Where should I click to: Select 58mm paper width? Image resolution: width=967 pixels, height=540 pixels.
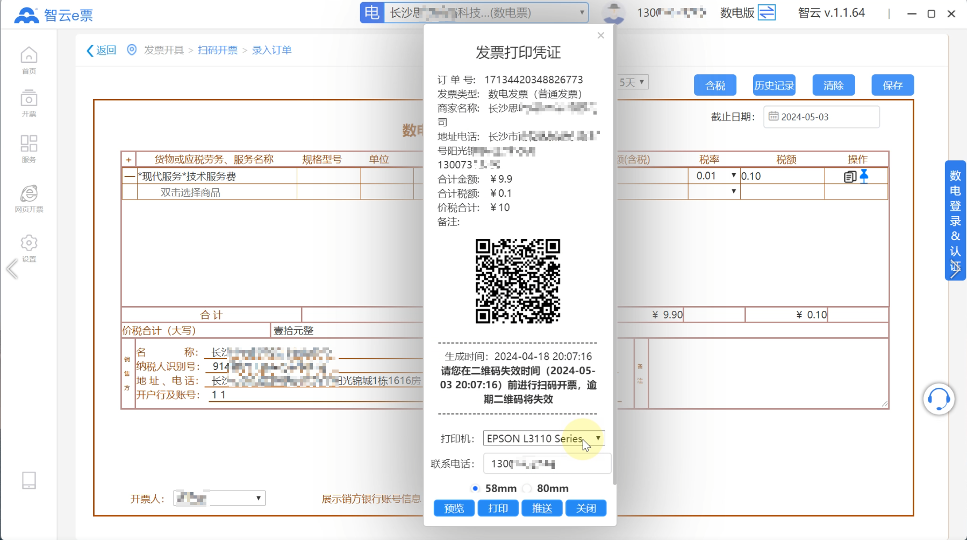pyautogui.click(x=475, y=488)
